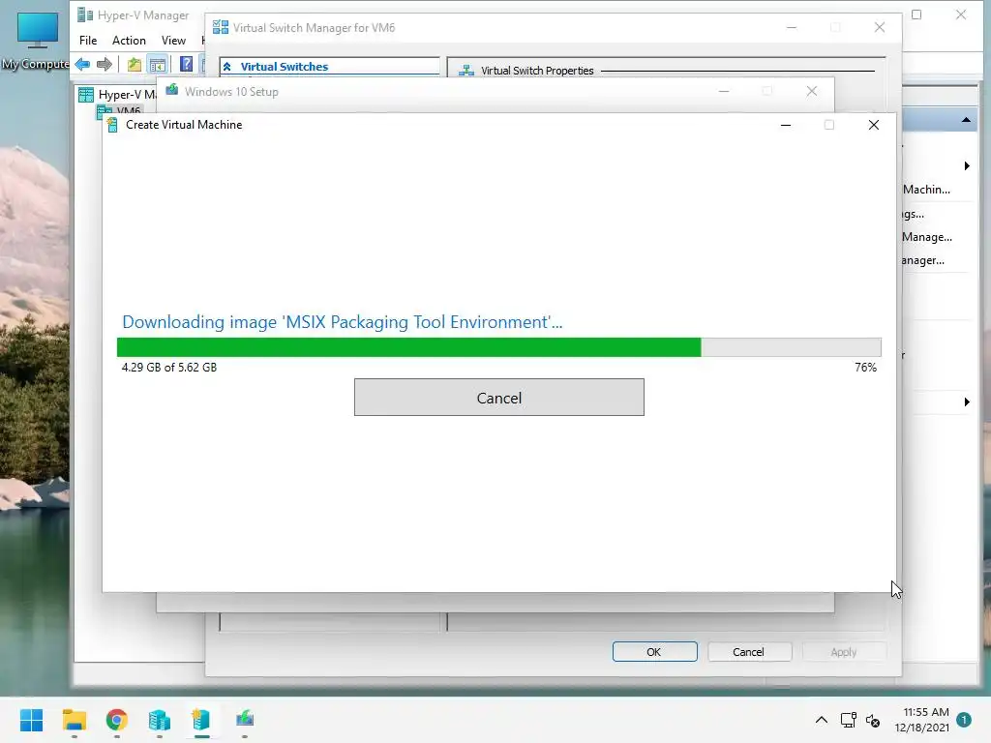Open the clock and date flyout
Viewport: 991px width, 743px height.
point(922,720)
